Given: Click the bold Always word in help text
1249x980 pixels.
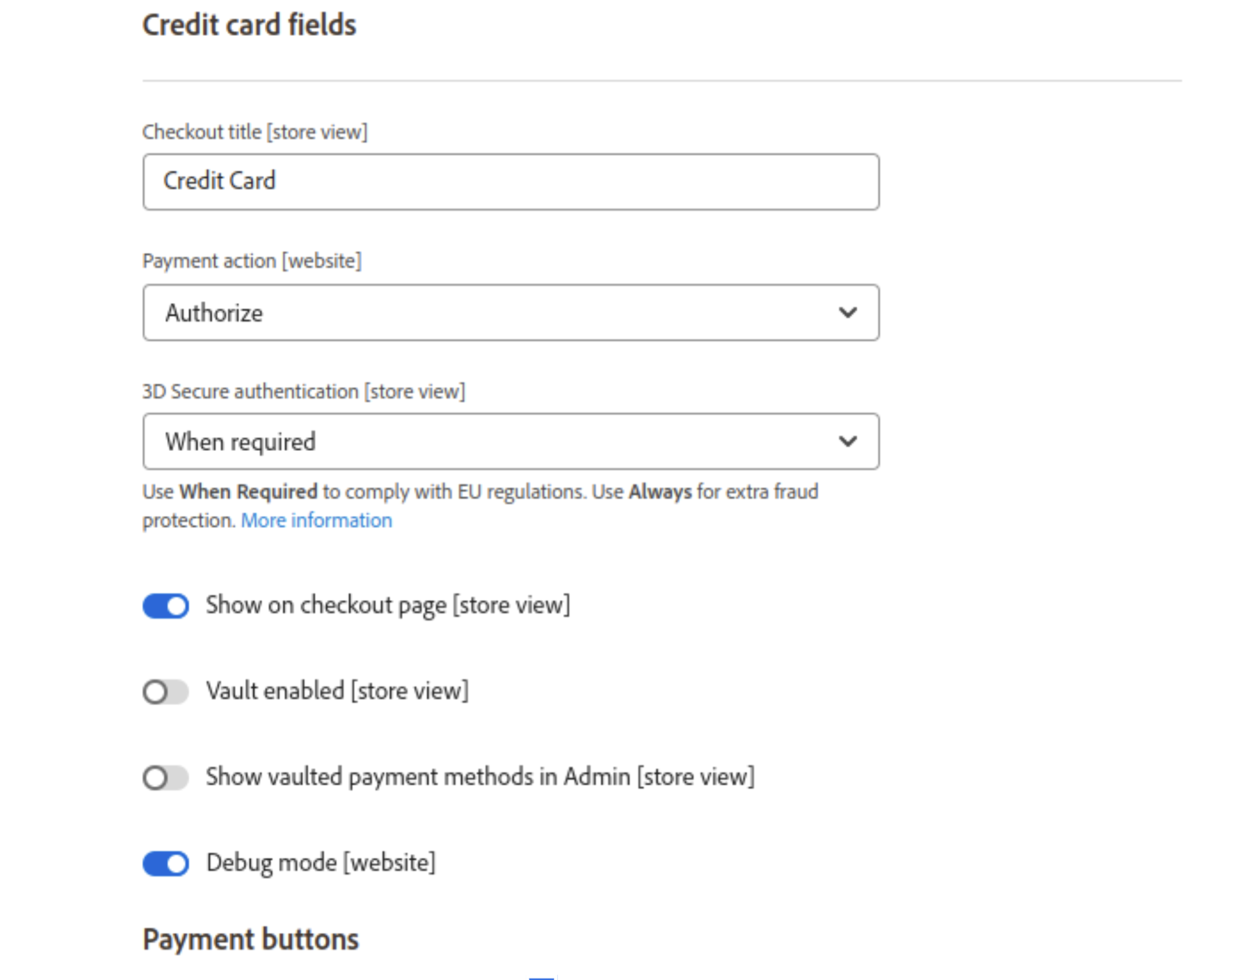Looking at the screenshot, I should [x=660, y=492].
